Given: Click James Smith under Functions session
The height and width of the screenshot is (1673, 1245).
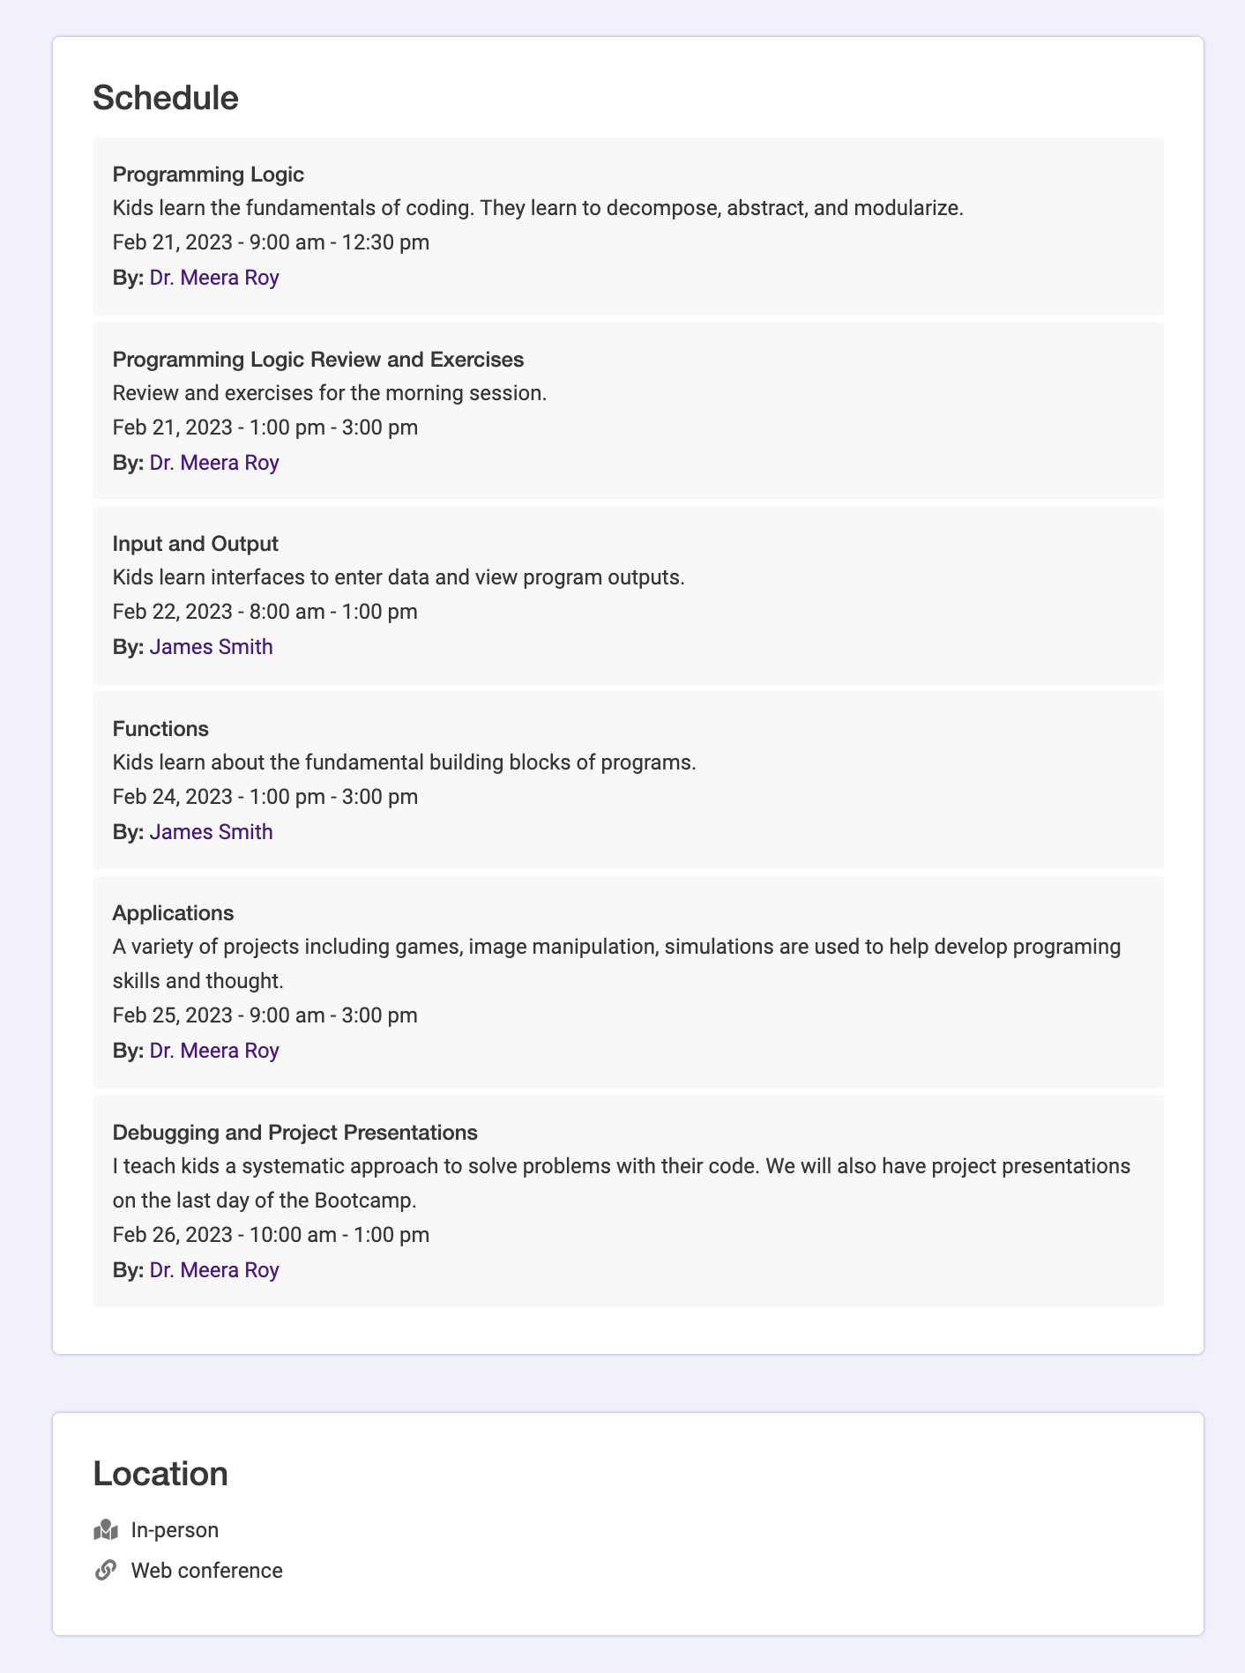Looking at the screenshot, I should (211, 831).
